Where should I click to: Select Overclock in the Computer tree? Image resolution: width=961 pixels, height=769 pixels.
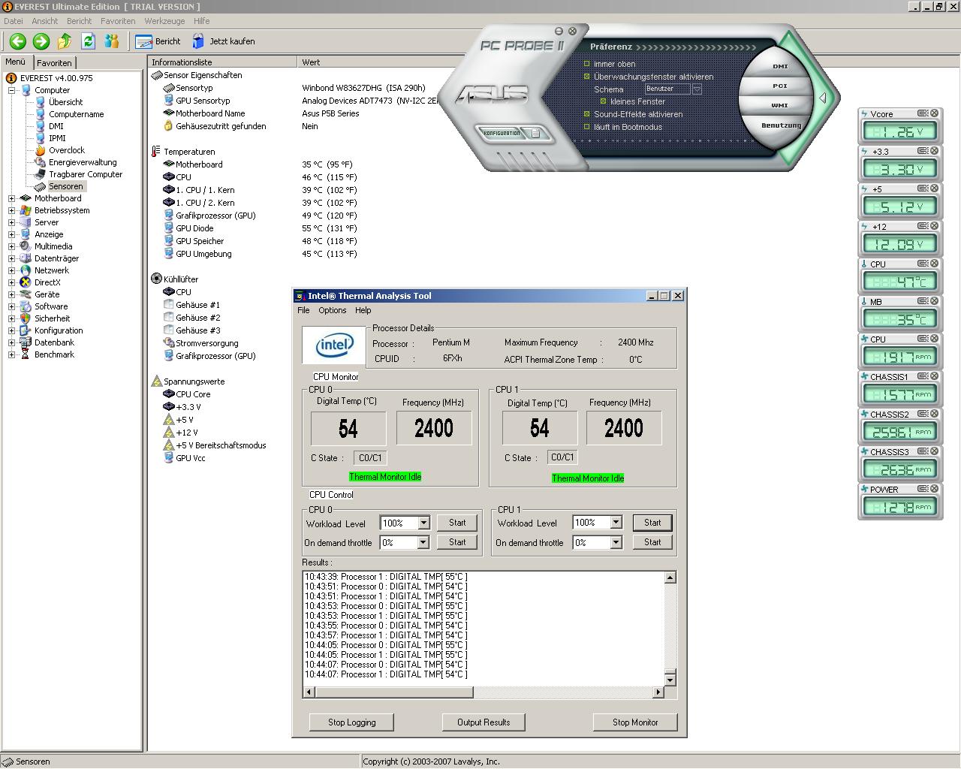click(x=67, y=150)
